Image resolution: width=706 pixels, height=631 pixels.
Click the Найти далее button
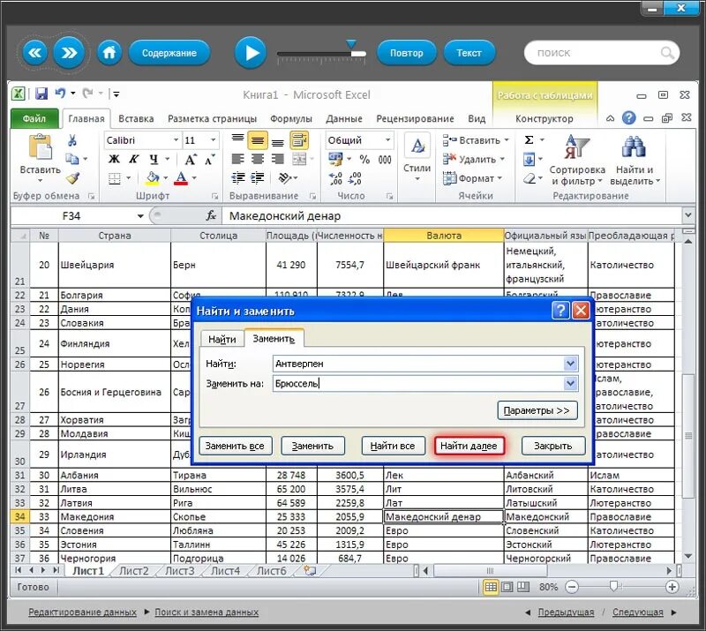(x=469, y=446)
